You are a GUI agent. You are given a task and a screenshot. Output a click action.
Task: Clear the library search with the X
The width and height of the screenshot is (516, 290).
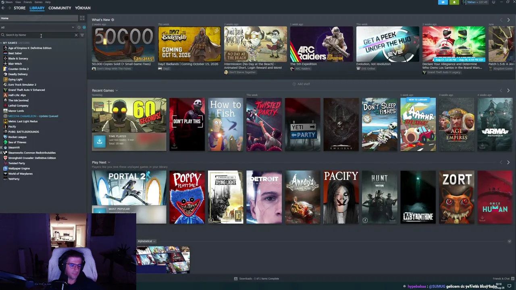tap(76, 35)
